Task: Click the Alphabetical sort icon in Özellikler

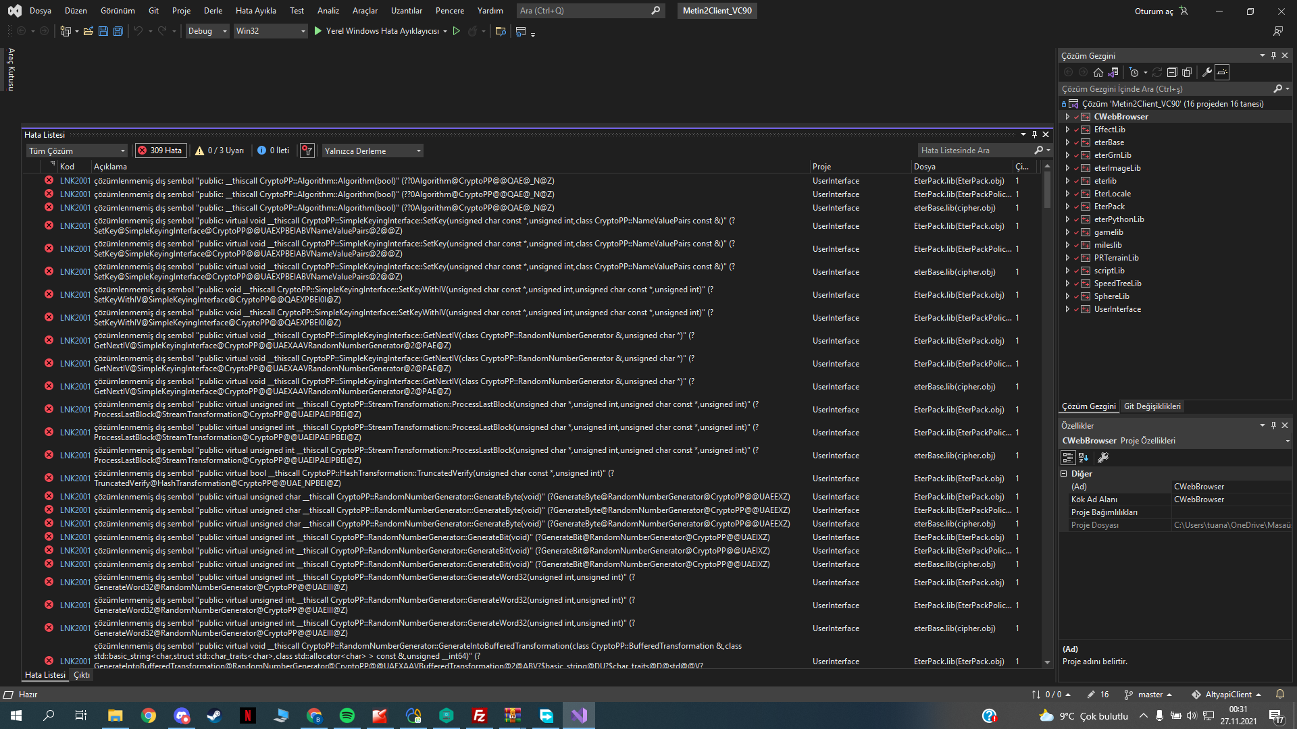Action: click(x=1084, y=458)
